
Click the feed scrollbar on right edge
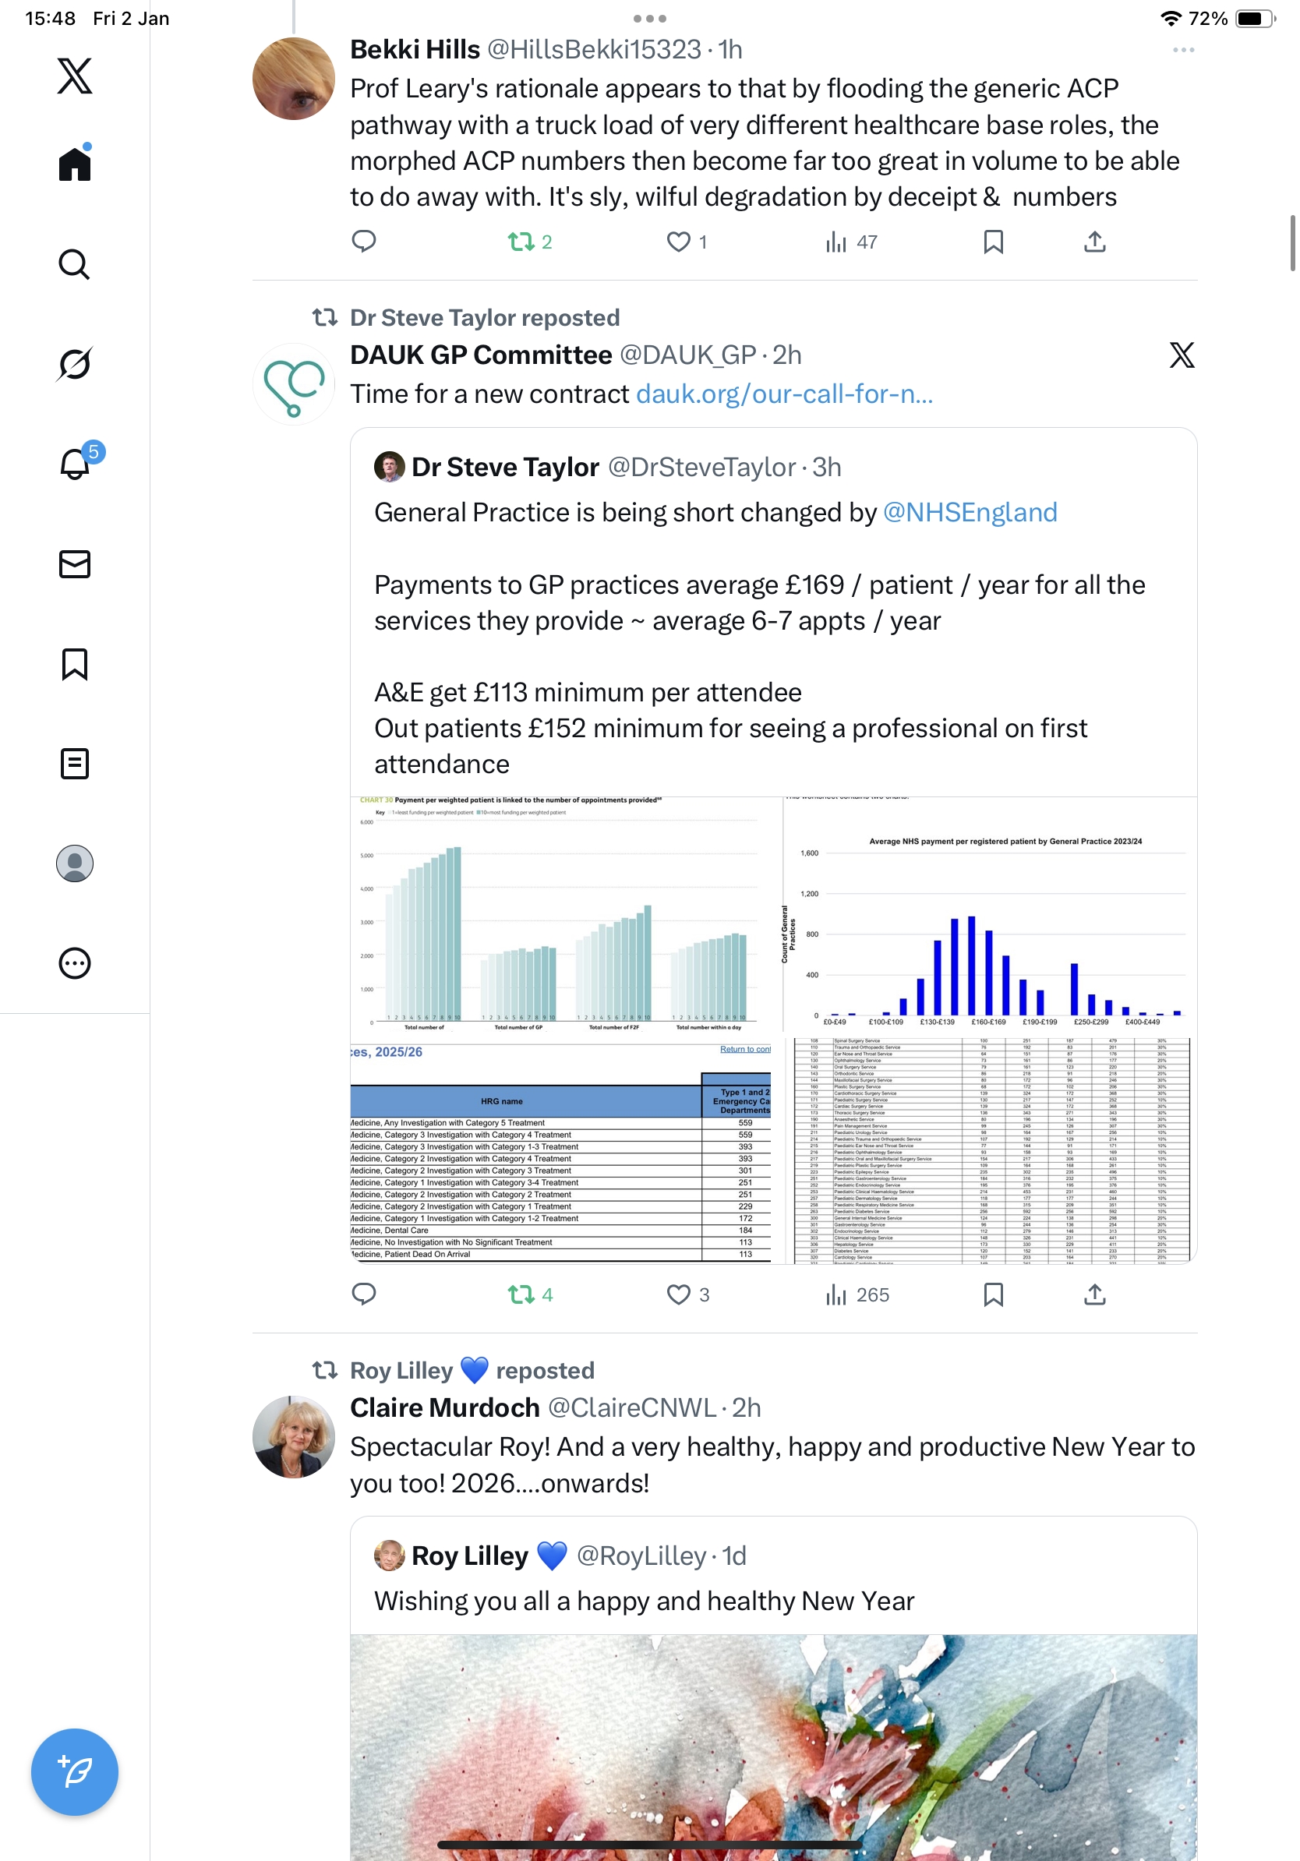coord(1292,243)
